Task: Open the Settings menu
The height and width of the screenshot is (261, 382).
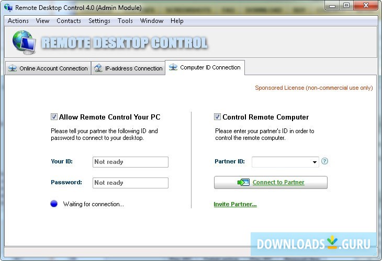Action: 99,21
